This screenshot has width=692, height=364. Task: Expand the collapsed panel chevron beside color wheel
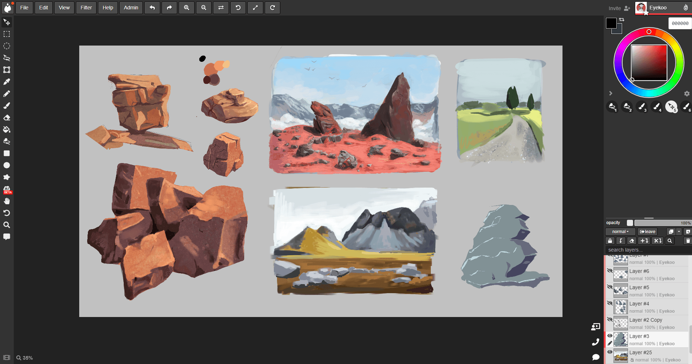tap(611, 93)
